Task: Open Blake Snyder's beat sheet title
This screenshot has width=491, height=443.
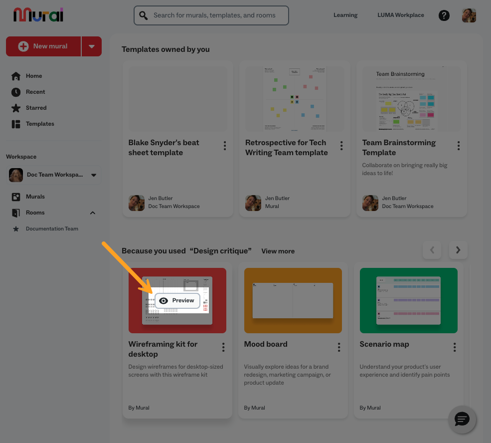Action: (164, 148)
